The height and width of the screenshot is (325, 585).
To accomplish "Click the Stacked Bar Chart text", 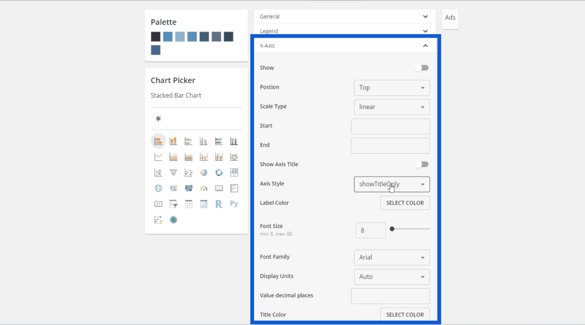I will click(176, 95).
